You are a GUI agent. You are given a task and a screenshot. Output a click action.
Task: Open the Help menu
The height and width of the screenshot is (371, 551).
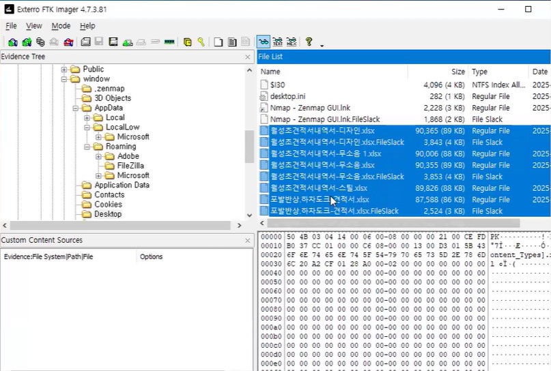pos(87,26)
